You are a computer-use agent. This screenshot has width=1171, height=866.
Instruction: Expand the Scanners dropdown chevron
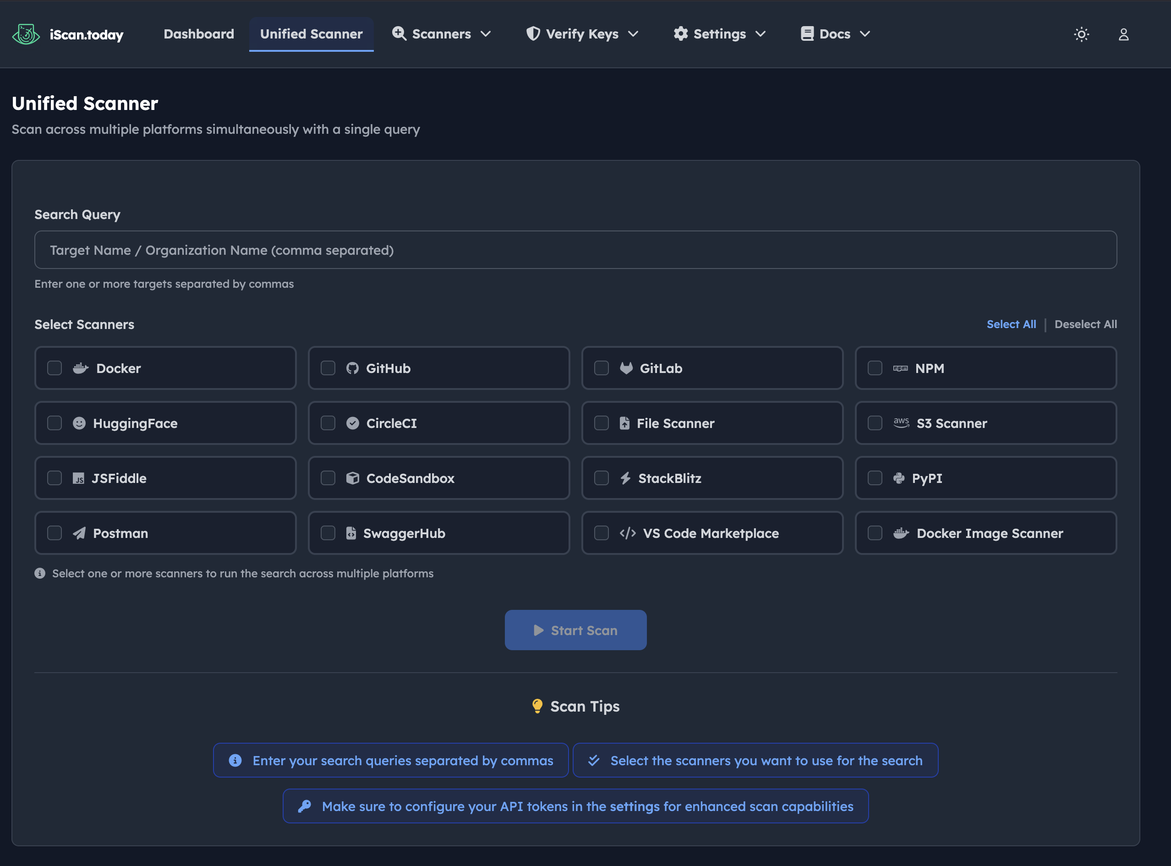pos(485,34)
